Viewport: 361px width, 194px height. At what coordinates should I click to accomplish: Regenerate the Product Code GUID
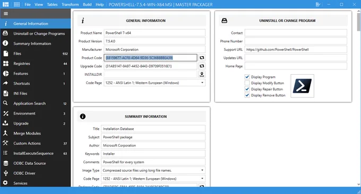[202, 58]
